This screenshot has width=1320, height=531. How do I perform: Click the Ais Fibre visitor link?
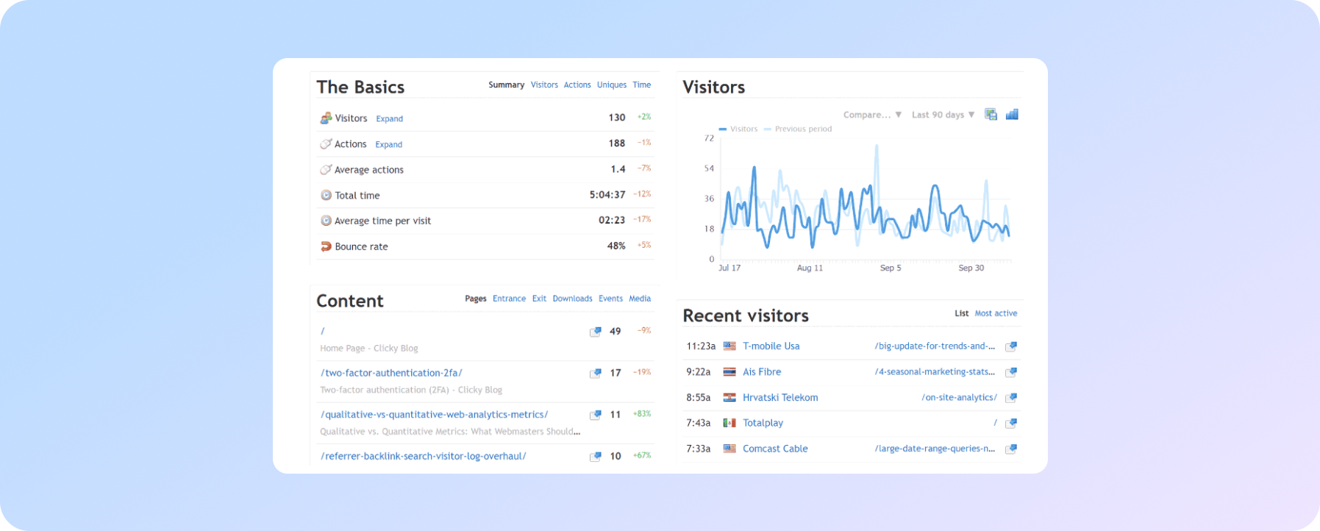point(762,371)
